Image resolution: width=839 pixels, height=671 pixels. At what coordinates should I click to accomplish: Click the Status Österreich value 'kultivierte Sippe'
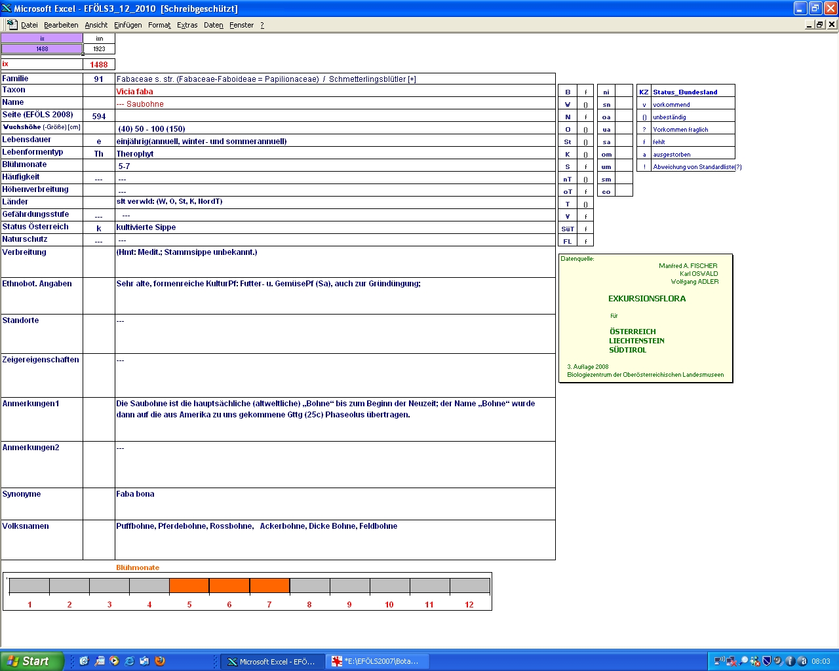[146, 227]
